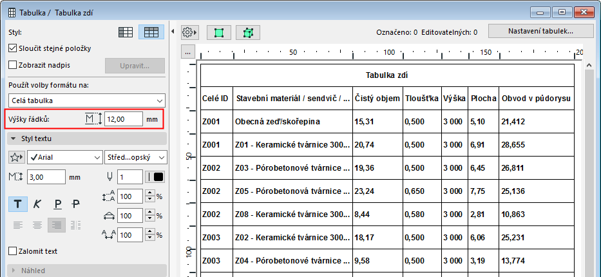Select the 'Z08 - Keramické tvárnice 300...' cell
This screenshot has height=277, width=601.
[292, 214]
